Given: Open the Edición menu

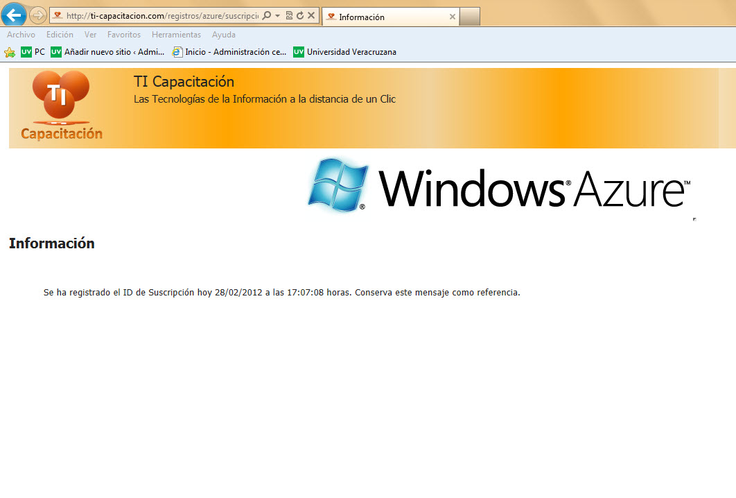Looking at the screenshot, I should pyautogui.click(x=60, y=35).
